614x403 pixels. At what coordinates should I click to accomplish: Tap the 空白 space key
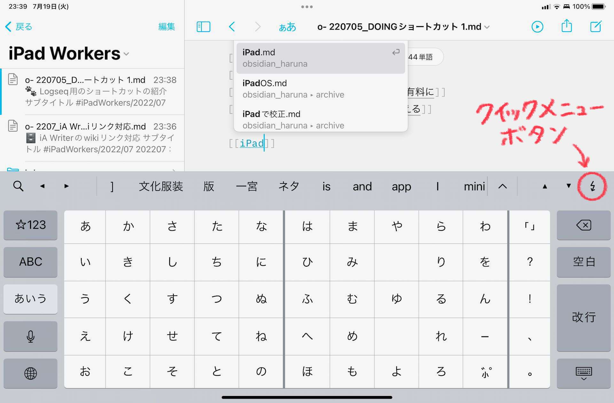584,262
